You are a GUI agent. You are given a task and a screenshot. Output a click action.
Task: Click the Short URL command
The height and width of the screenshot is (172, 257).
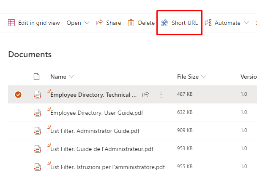point(180,23)
